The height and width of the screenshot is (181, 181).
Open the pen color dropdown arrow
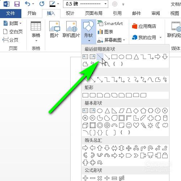point(58,4)
